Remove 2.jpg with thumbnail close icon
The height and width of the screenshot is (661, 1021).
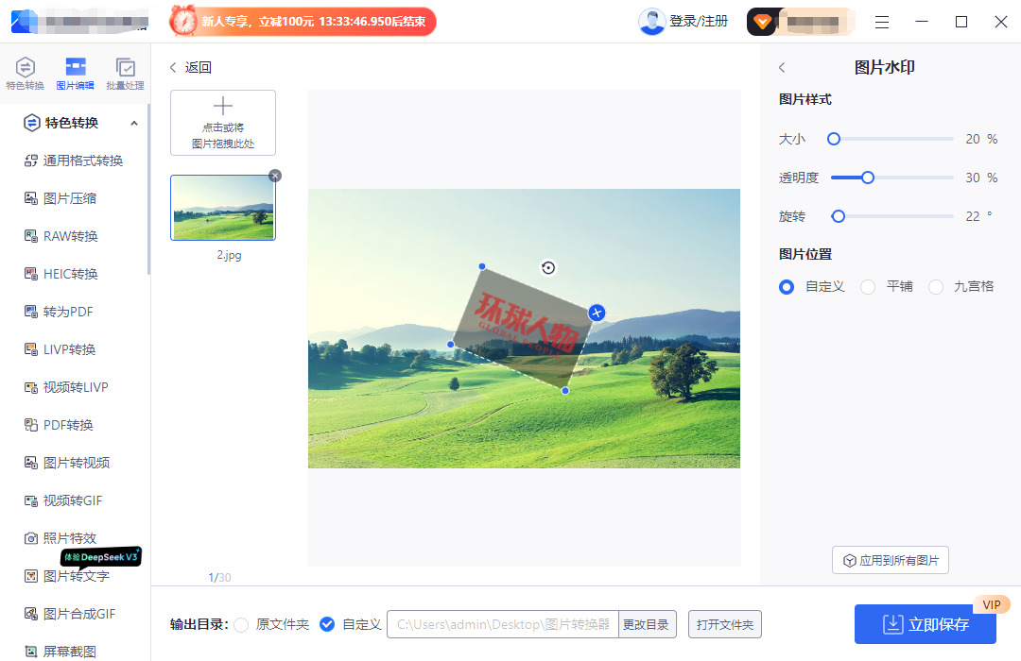pos(275,176)
